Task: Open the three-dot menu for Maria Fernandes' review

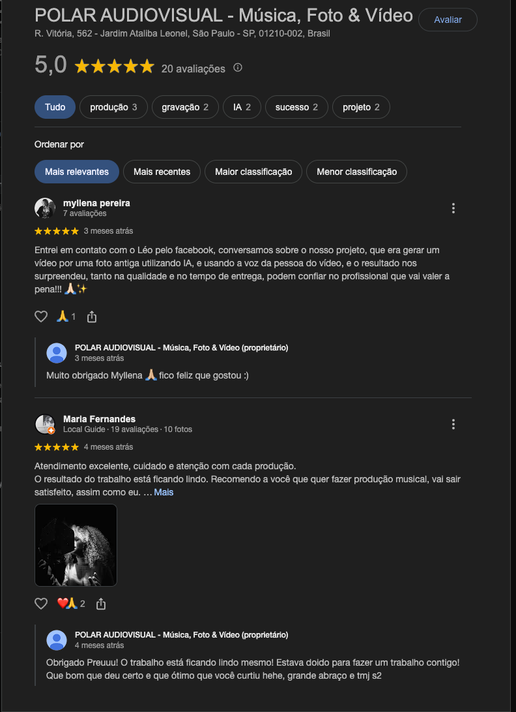Action: coord(453,424)
